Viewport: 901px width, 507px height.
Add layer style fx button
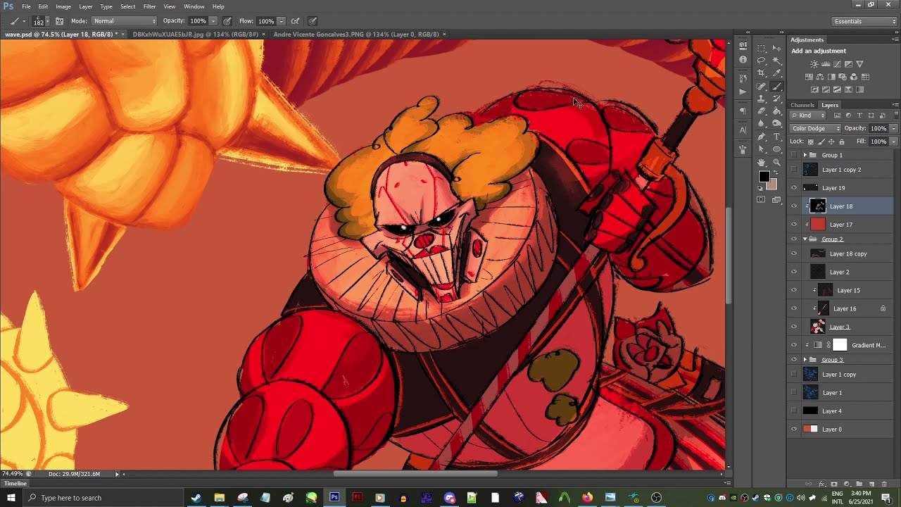821,484
